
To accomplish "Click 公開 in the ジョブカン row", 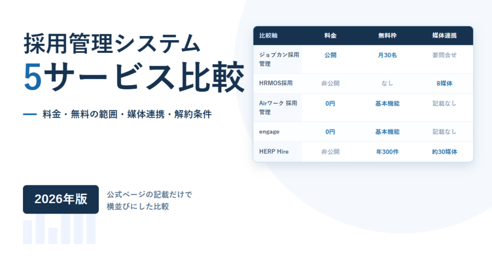I will tap(330, 55).
